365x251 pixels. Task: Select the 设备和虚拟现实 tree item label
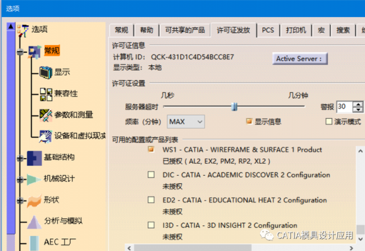pos(80,136)
